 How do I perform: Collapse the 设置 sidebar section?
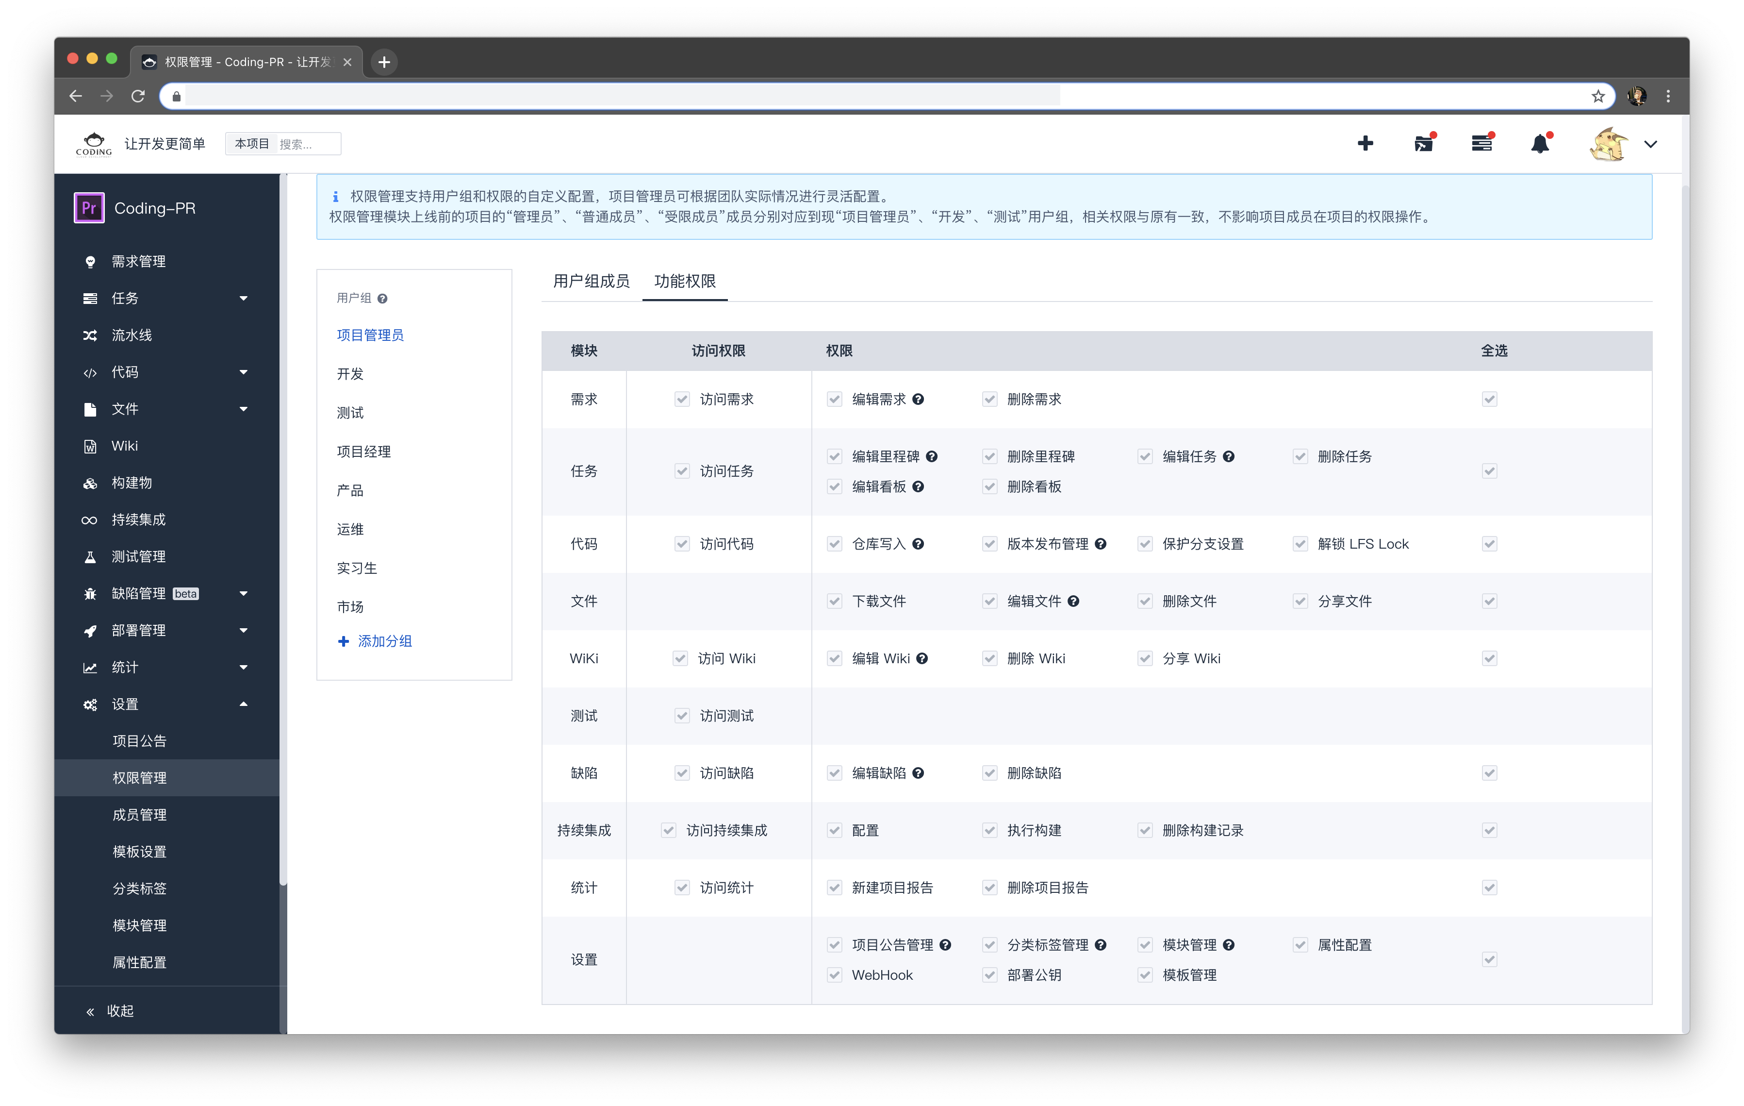243,704
